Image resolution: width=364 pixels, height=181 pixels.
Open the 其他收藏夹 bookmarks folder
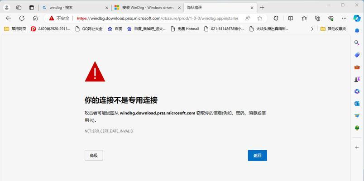[333, 29]
